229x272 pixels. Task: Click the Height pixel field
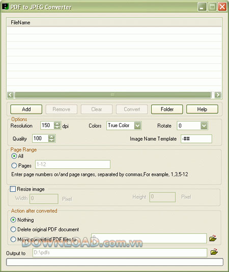[x=162, y=197]
